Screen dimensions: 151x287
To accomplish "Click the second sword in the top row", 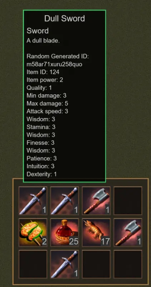I will [x=64, y=201].
